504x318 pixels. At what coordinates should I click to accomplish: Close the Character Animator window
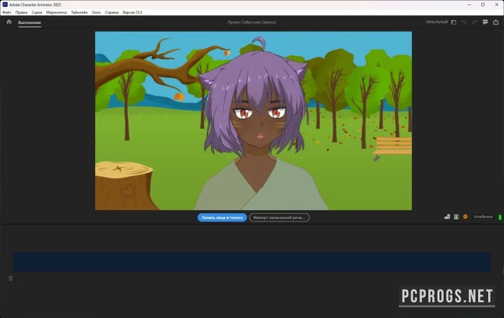496,4
